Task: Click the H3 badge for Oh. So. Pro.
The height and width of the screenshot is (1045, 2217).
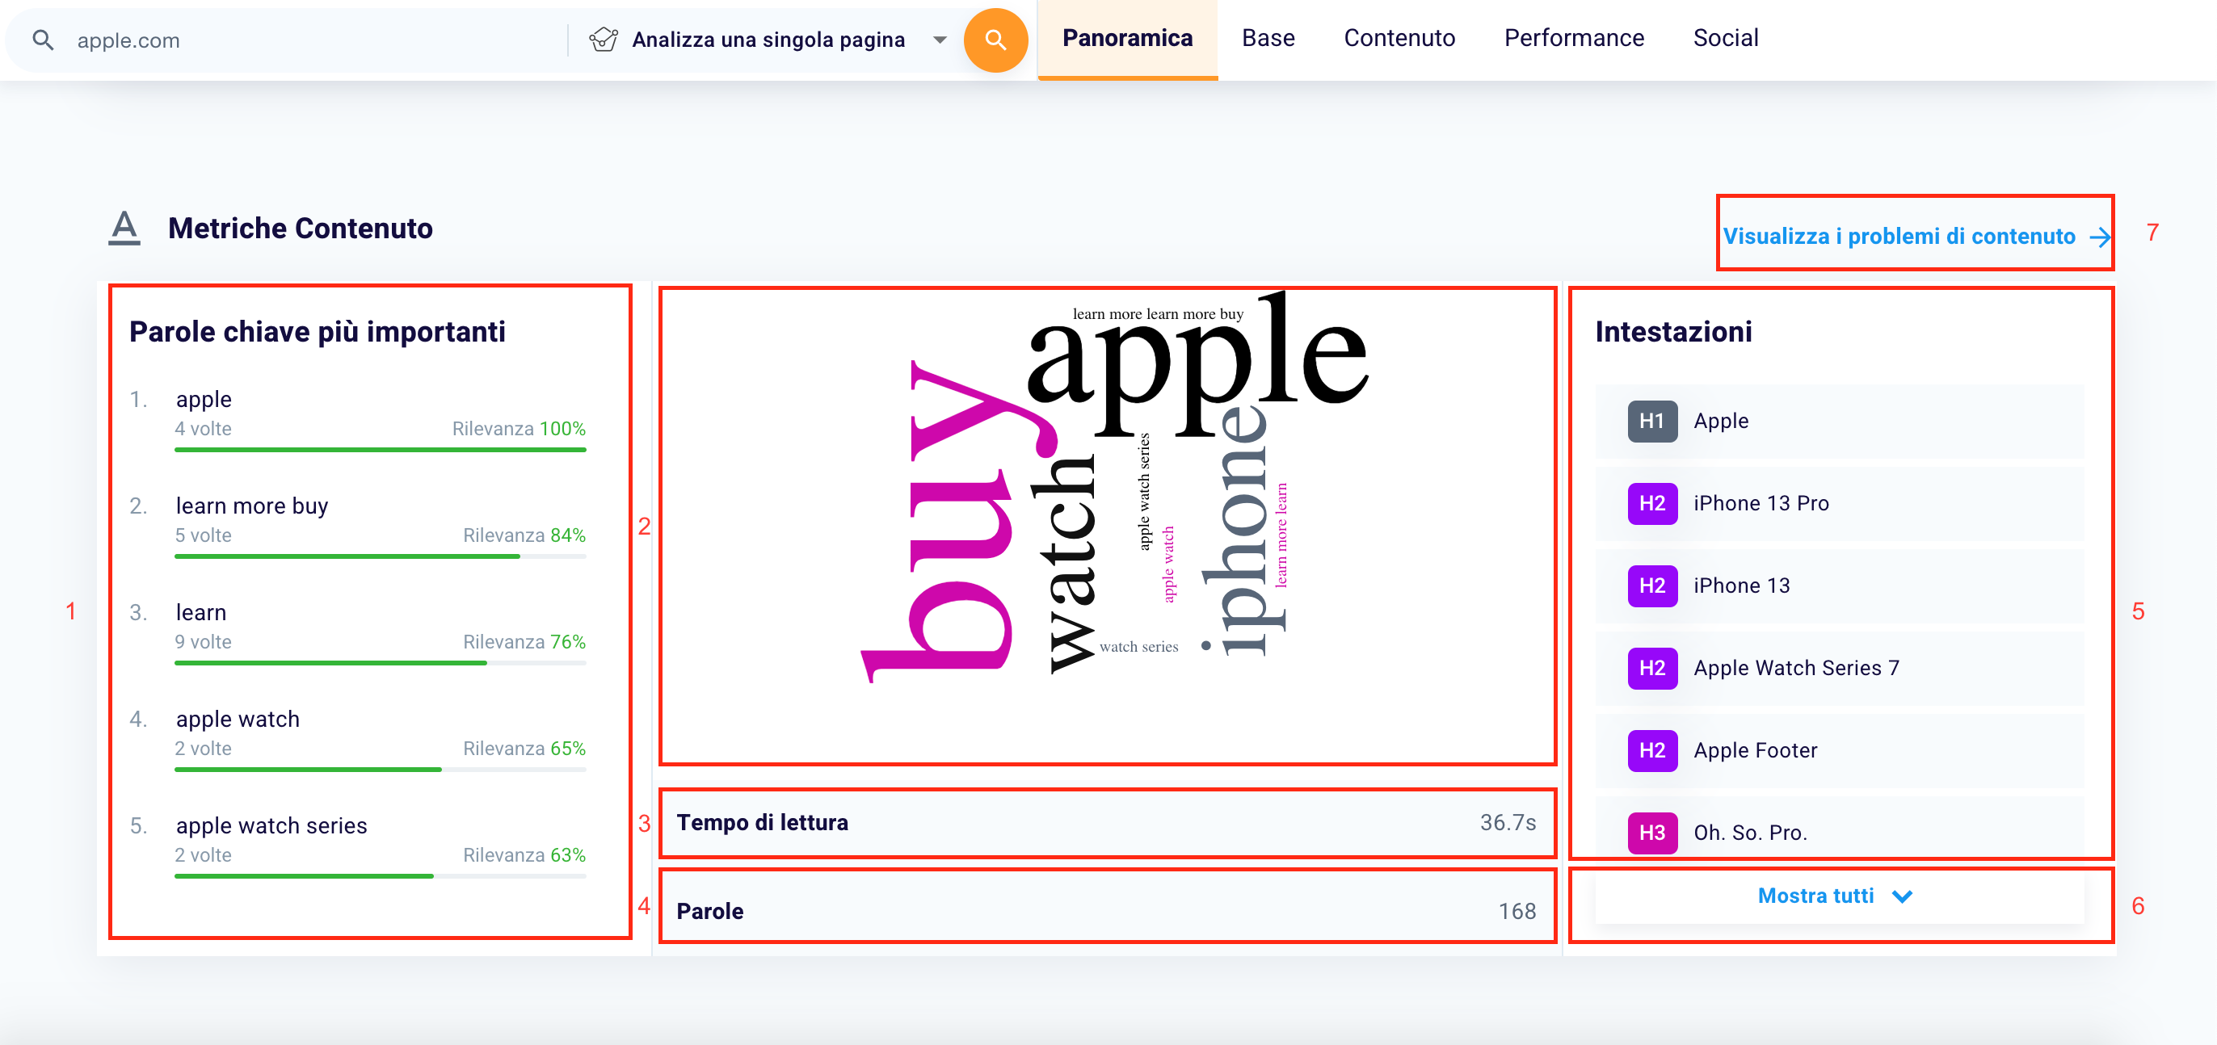Action: pyautogui.click(x=1651, y=833)
